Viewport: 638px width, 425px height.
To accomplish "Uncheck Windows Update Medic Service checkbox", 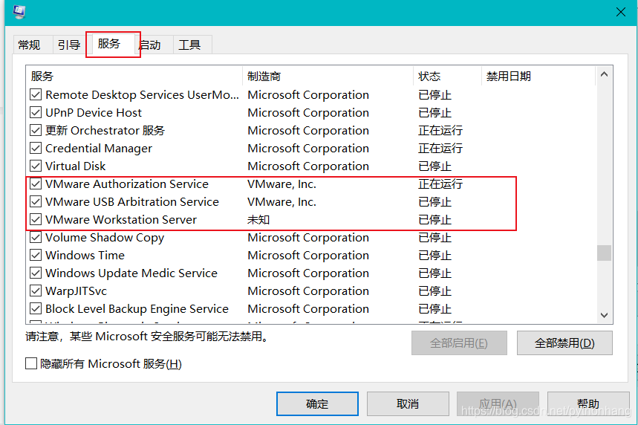I will (x=36, y=273).
